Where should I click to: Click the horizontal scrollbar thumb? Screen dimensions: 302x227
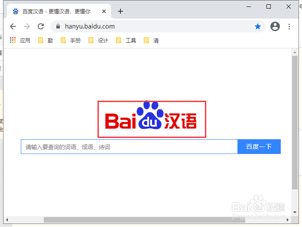(x=144, y=220)
